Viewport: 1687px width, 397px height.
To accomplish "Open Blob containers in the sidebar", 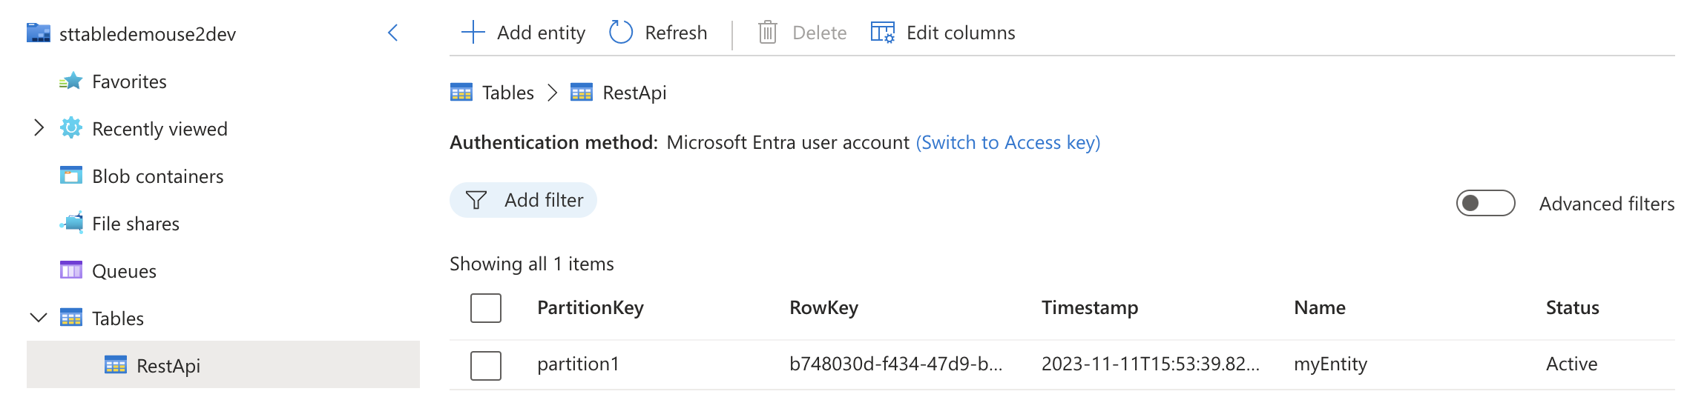I will pyautogui.click(x=157, y=176).
